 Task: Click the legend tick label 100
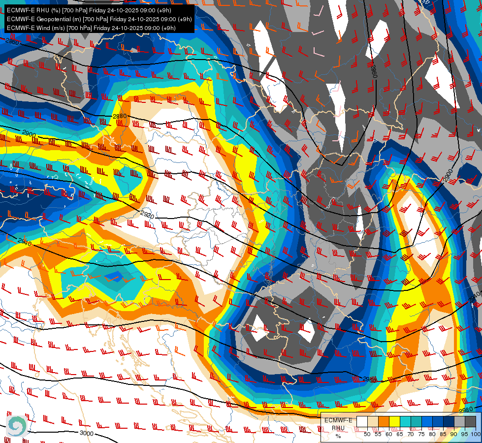[x=476, y=434]
